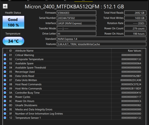Click the status orb for Percentage Used

[5, 72]
